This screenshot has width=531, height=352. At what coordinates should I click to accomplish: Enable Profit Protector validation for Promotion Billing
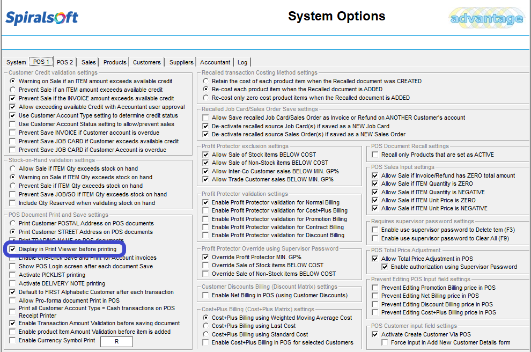[205, 219]
